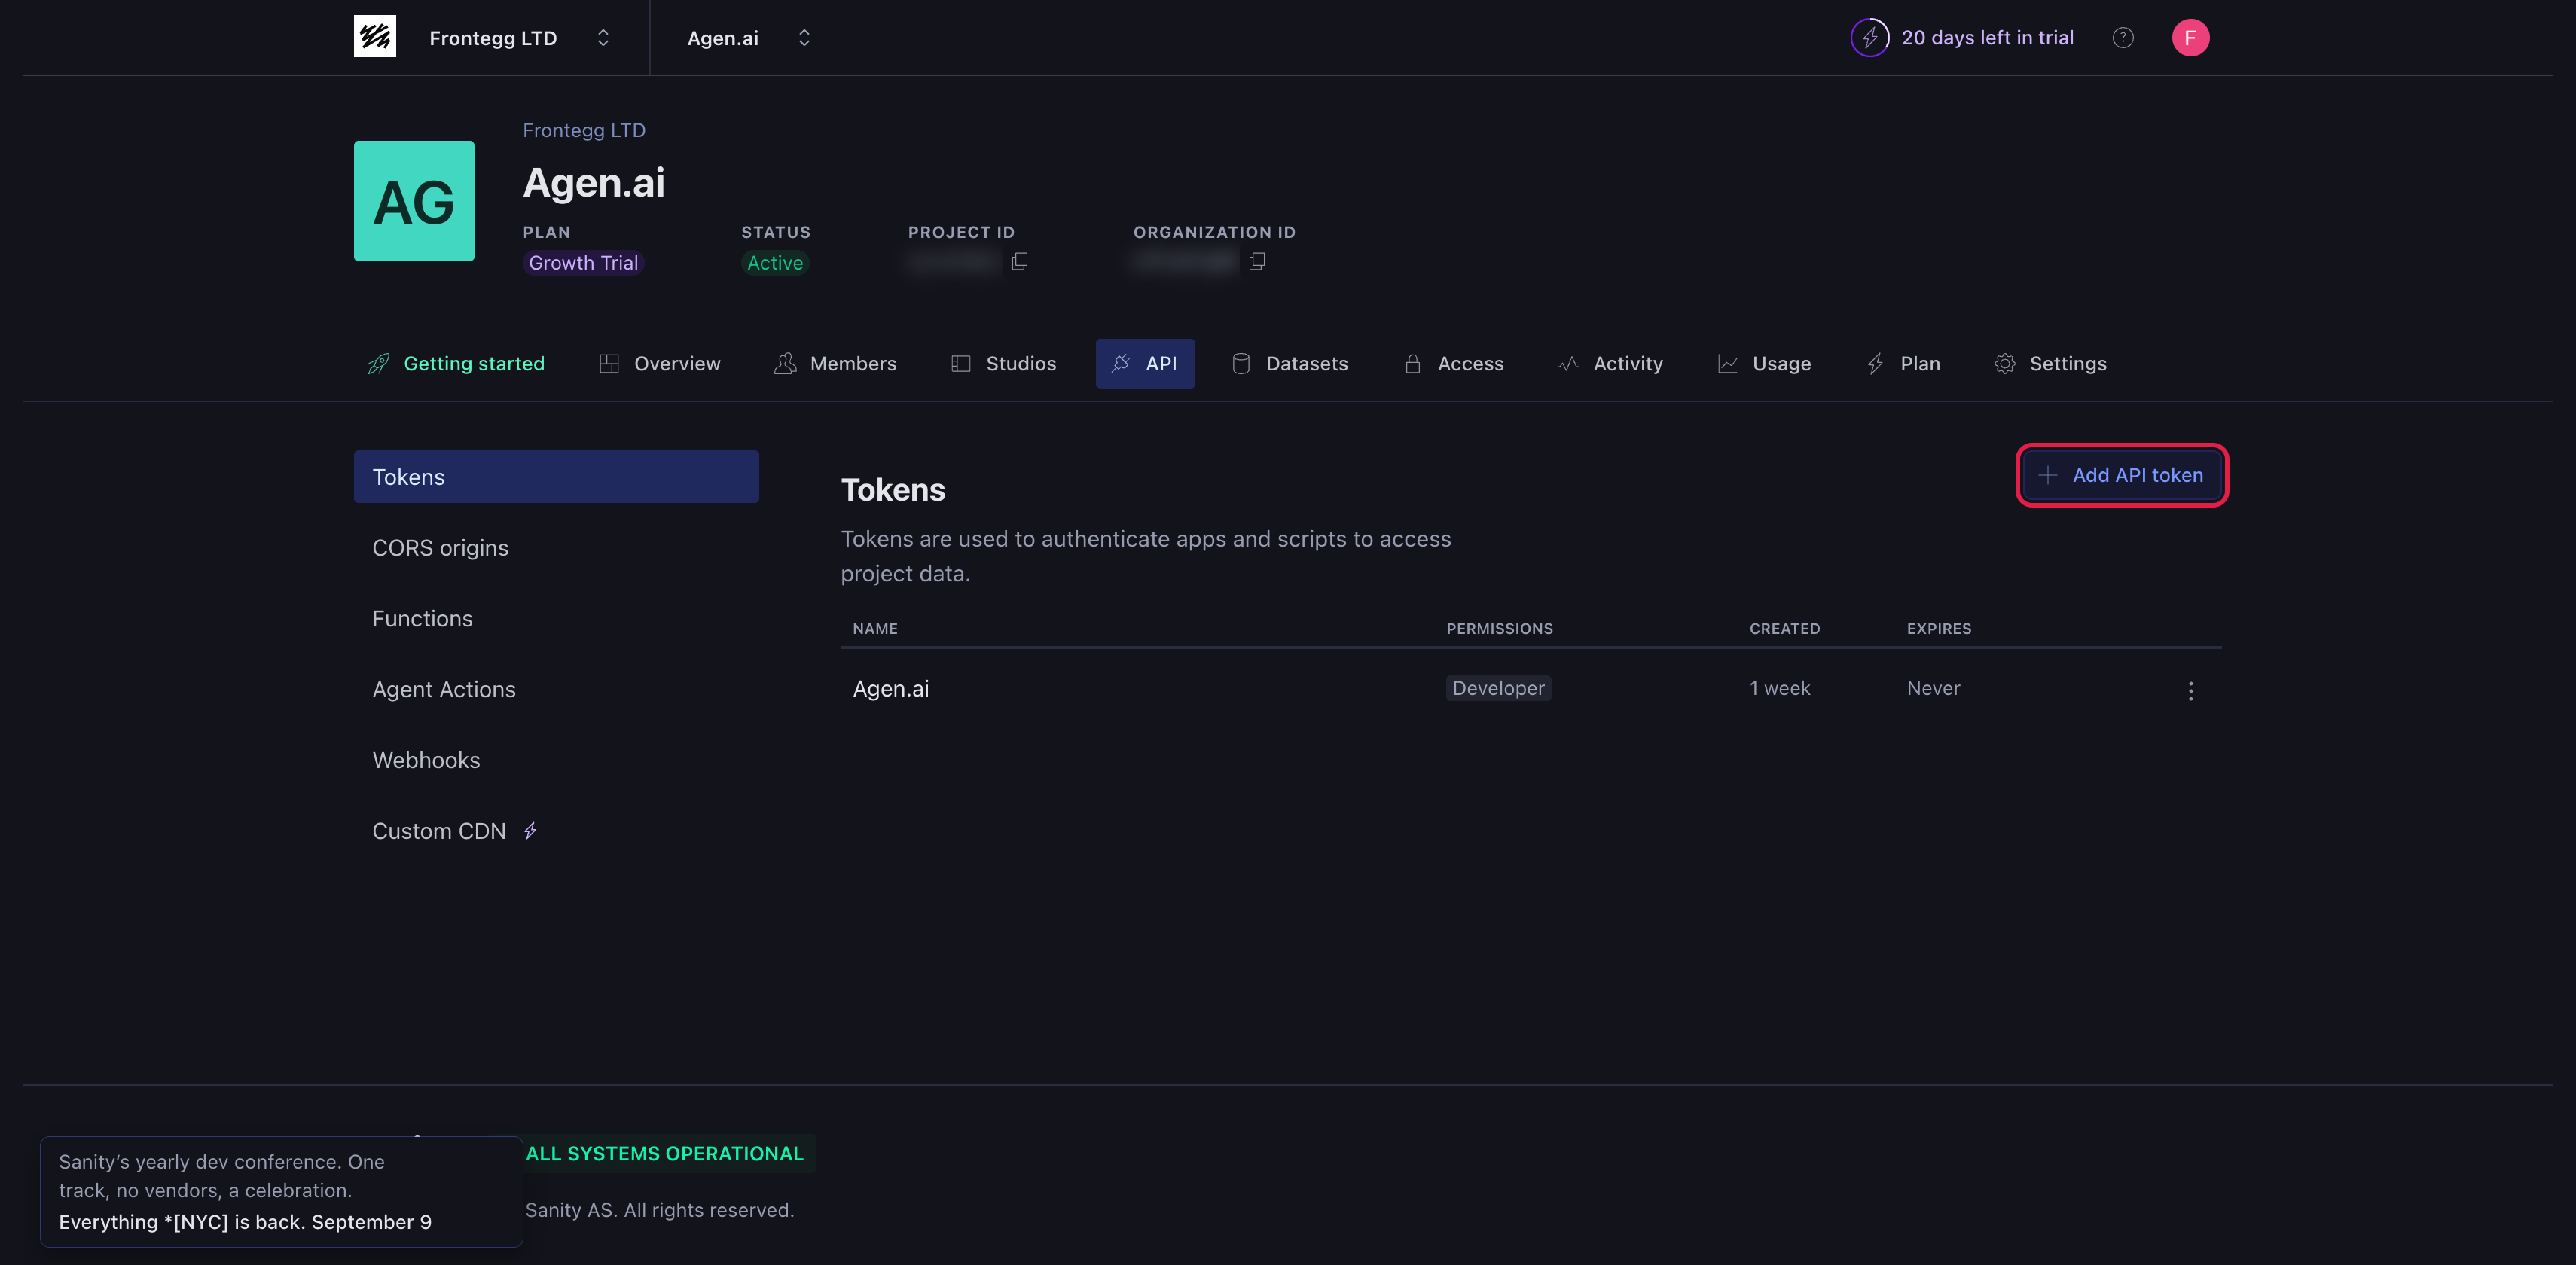Click the trial lightning bolt icon

1869,38
